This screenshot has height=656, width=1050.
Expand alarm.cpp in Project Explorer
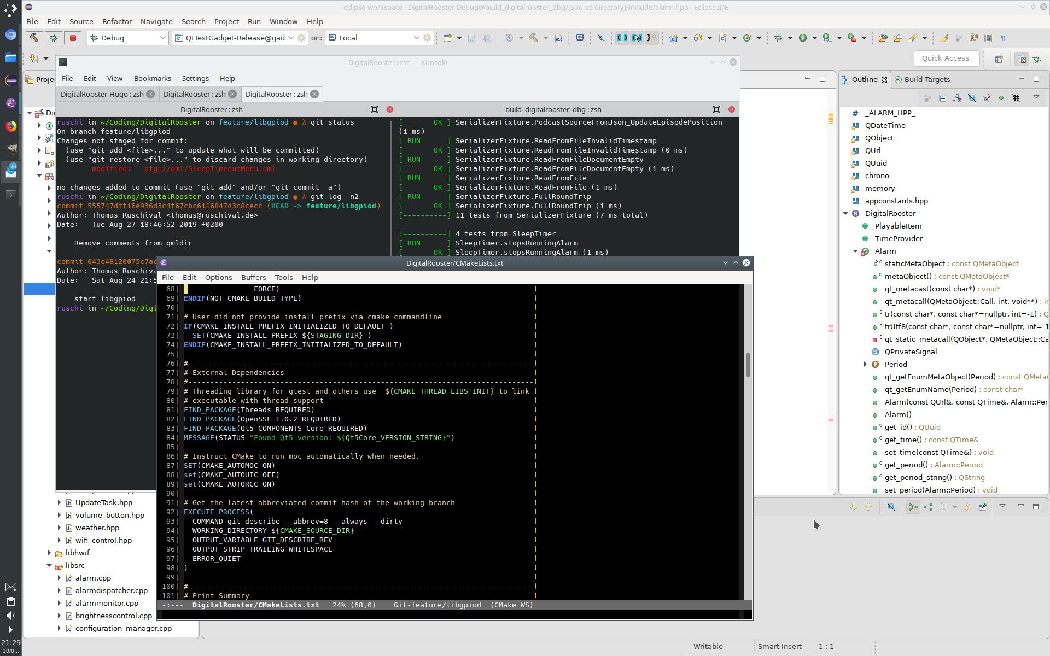(x=59, y=578)
